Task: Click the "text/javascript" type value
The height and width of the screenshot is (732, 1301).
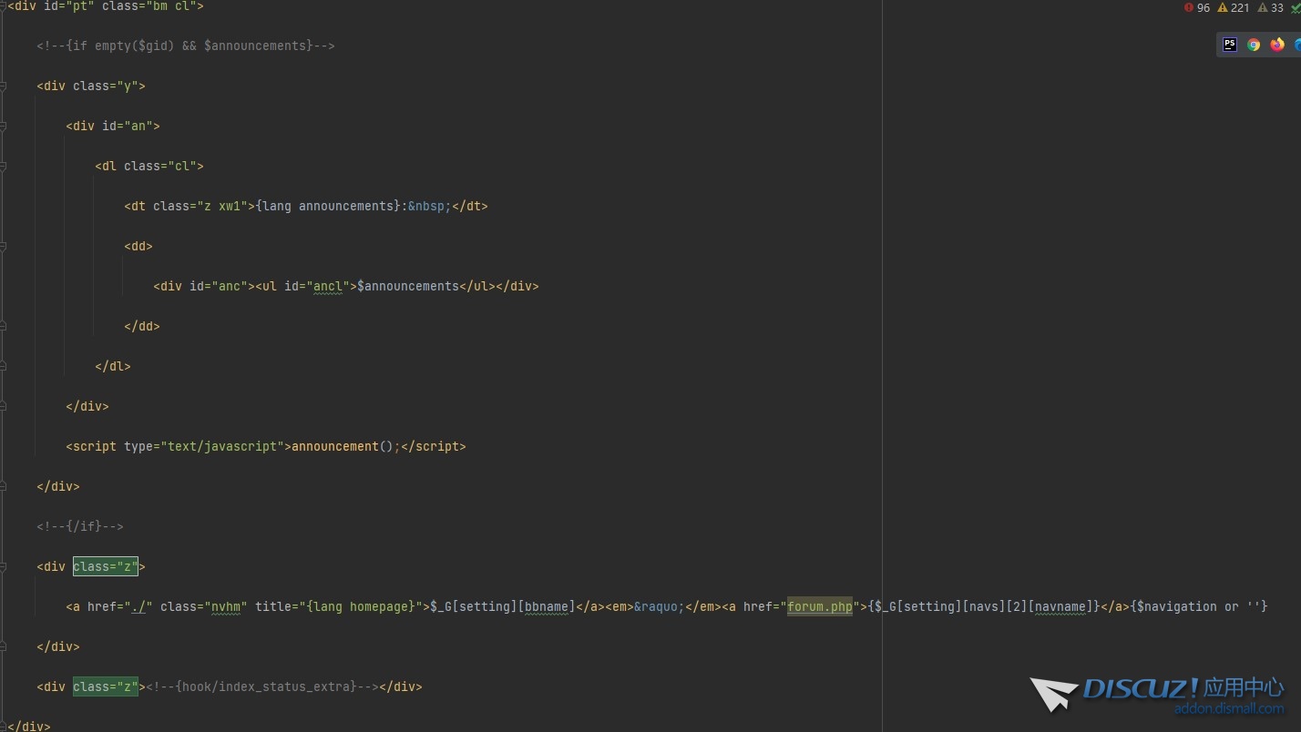Action: [x=222, y=446]
